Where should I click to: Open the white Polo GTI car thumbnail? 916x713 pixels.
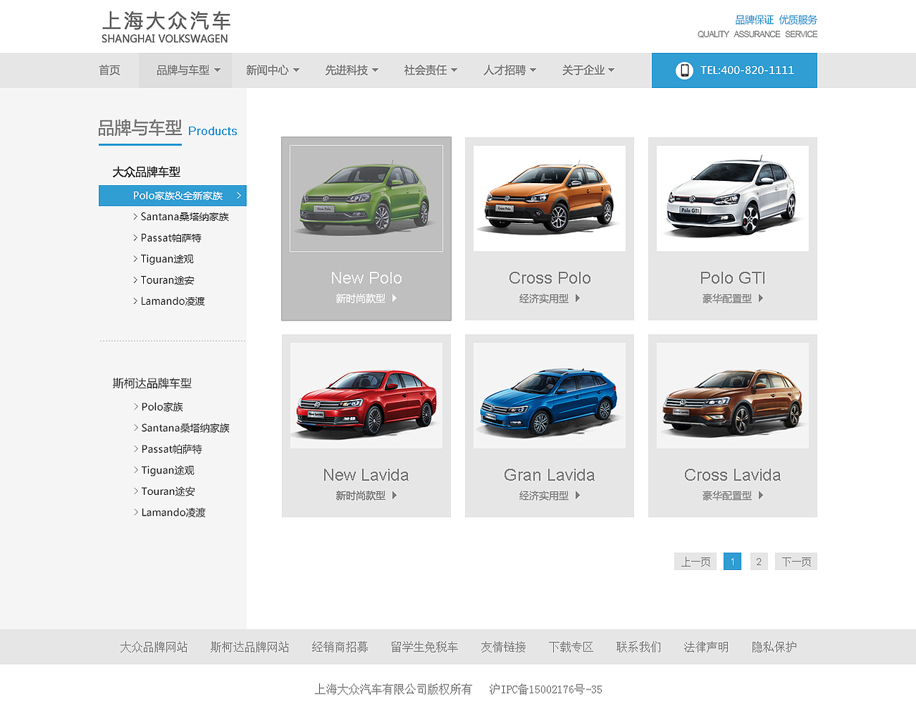point(733,199)
